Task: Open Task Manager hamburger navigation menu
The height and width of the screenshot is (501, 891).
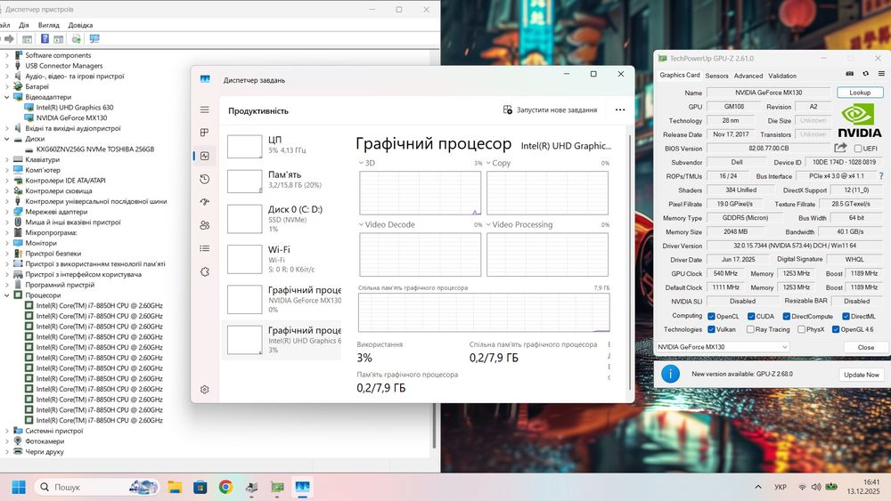Action: (x=205, y=109)
